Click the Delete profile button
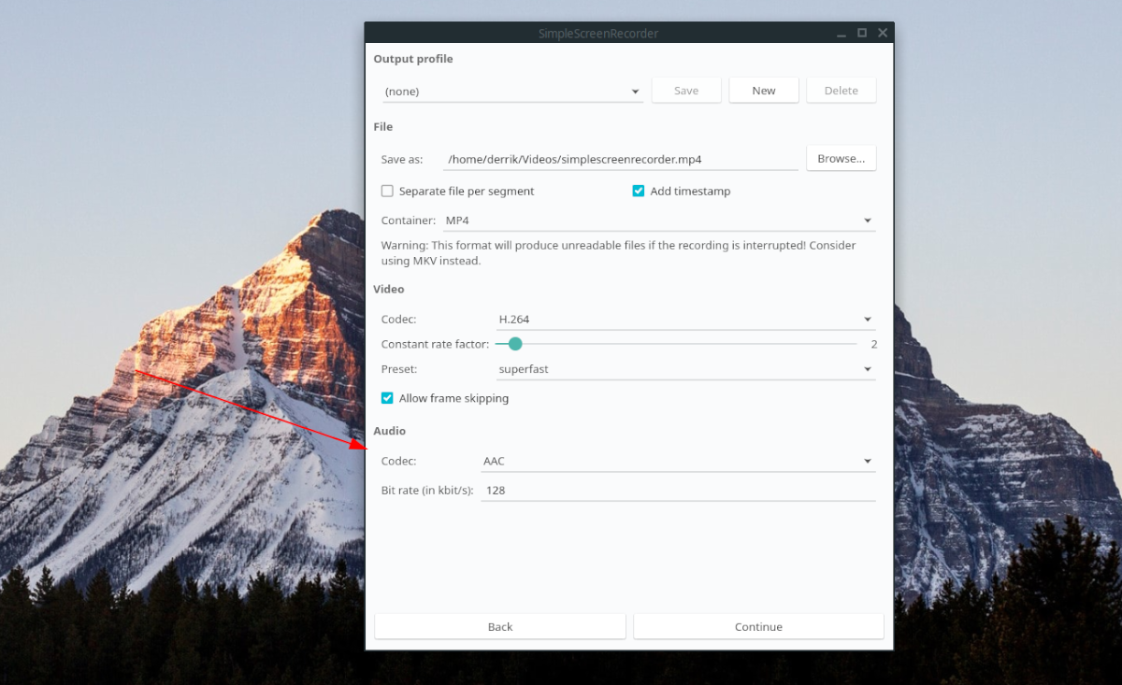The image size is (1122, 685). [841, 91]
